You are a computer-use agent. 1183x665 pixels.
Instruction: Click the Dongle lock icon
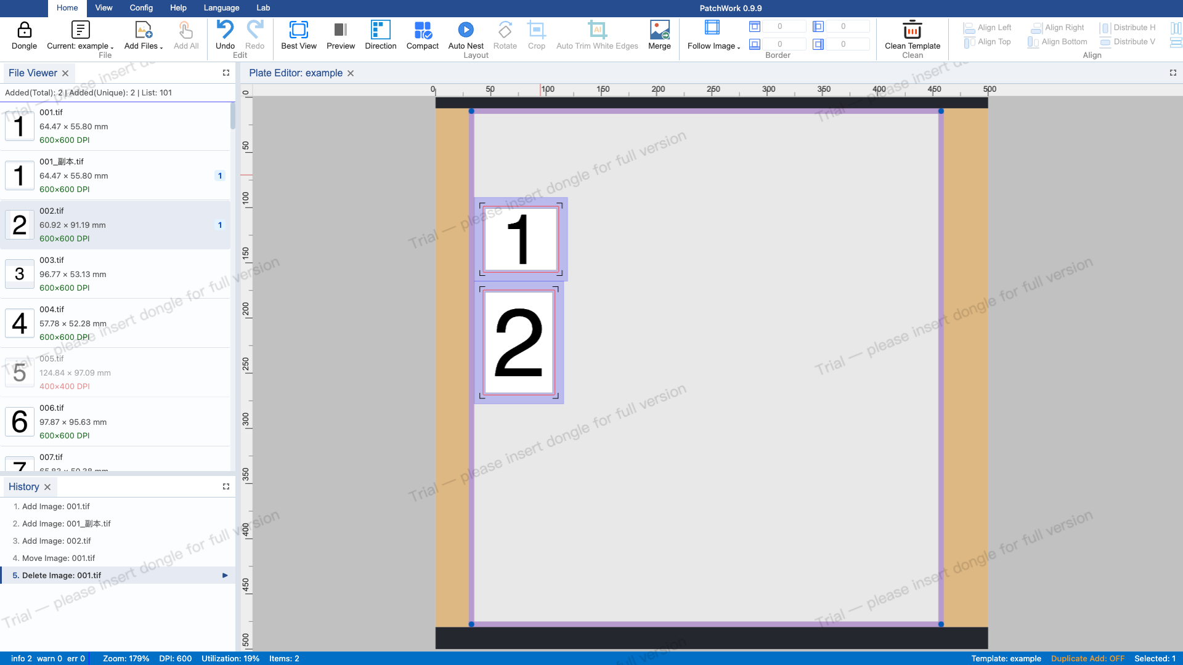coord(24,30)
